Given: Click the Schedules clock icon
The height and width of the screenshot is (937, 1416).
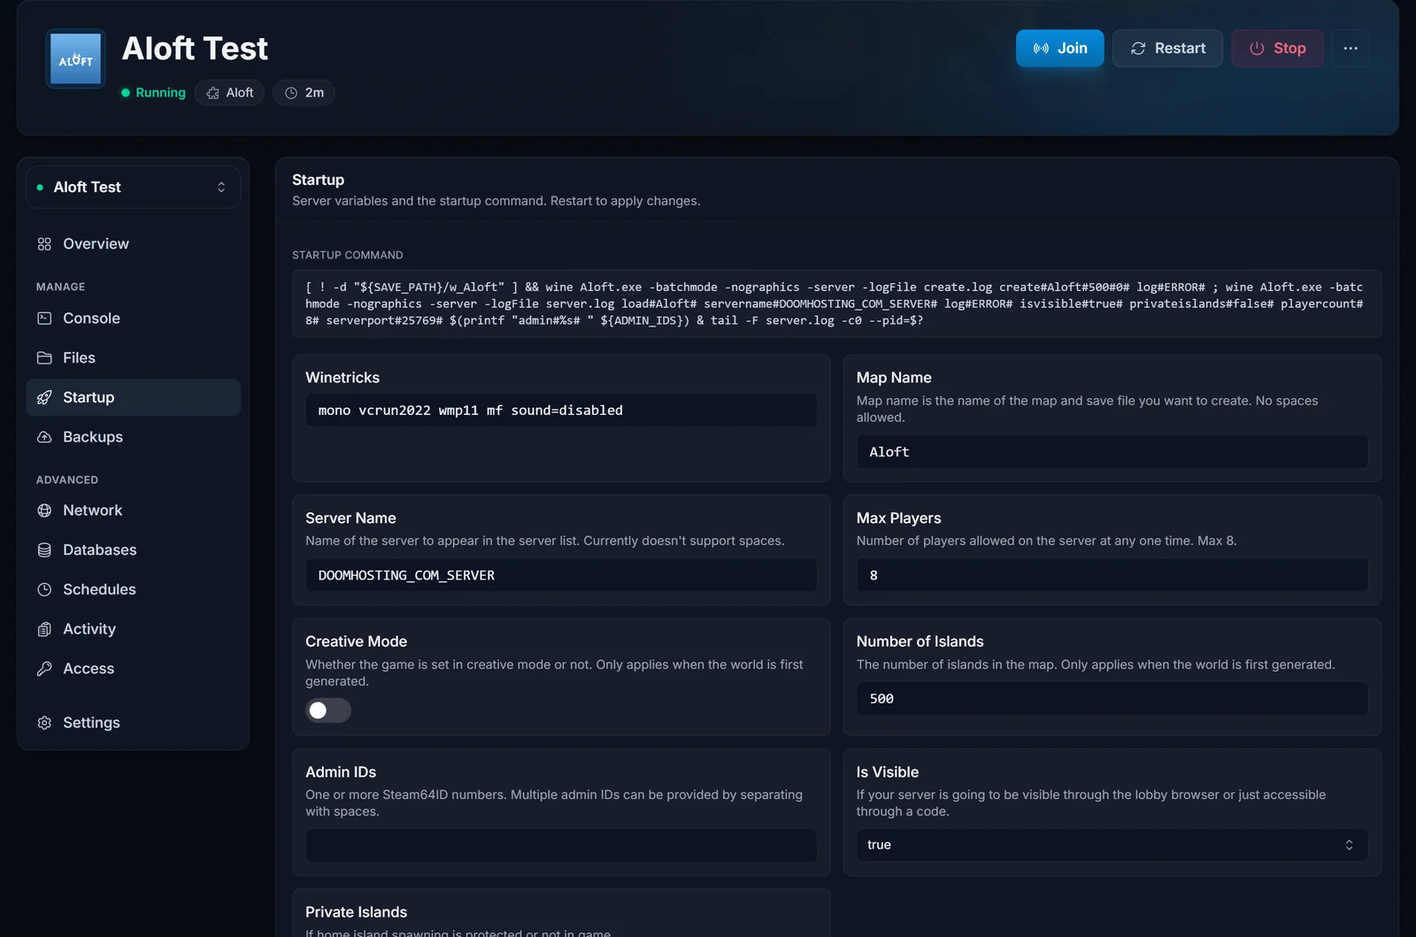Looking at the screenshot, I should pyautogui.click(x=44, y=589).
